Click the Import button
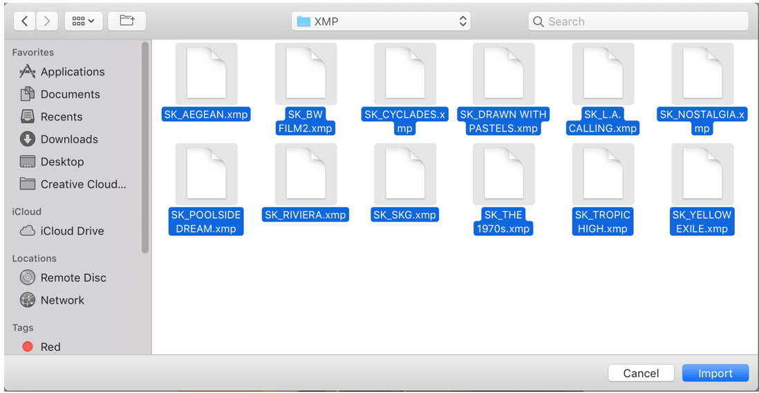The height and width of the screenshot is (393, 759). click(x=715, y=373)
